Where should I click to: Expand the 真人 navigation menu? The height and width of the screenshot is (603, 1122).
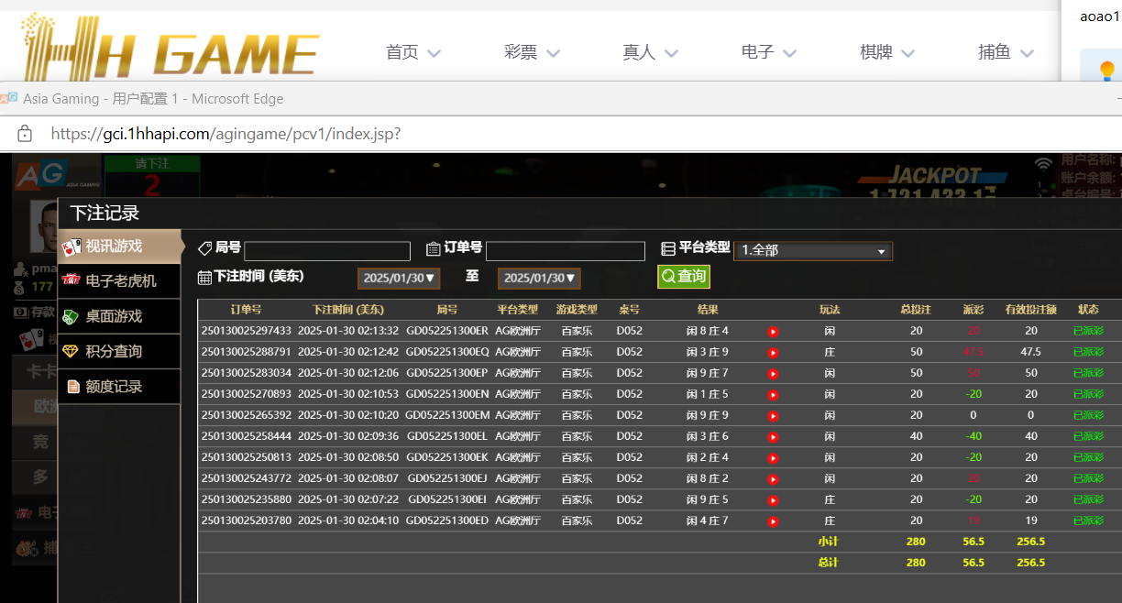click(650, 53)
